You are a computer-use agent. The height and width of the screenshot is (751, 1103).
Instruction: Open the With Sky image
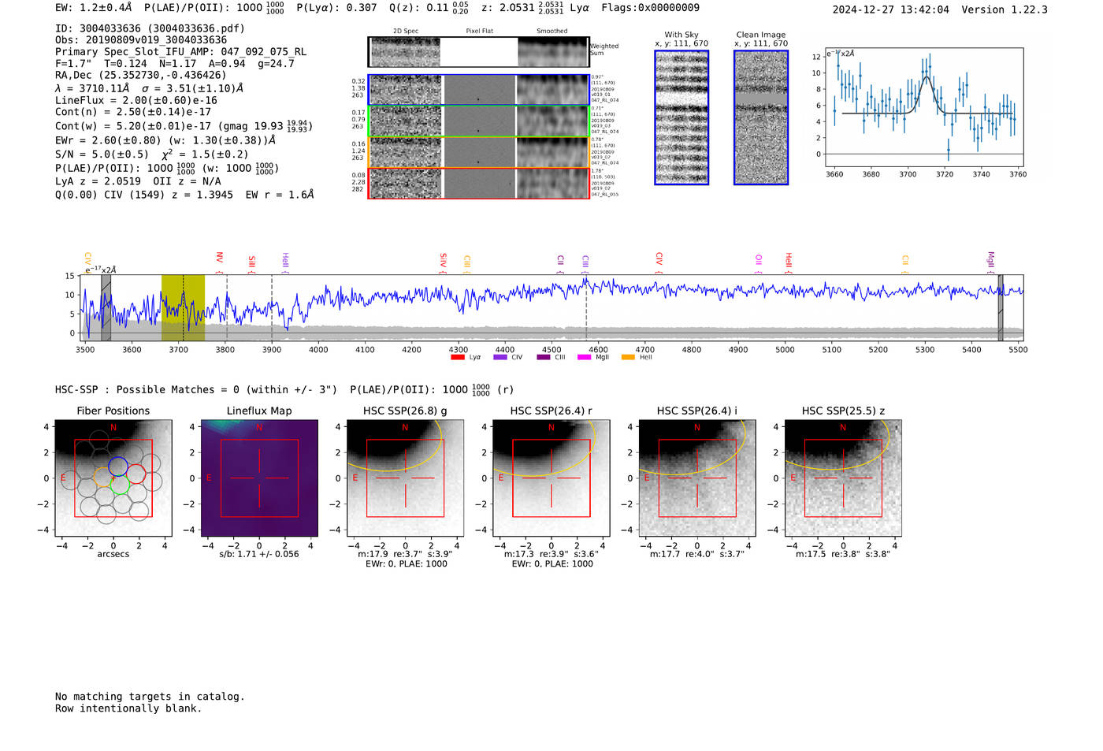click(x=681, y=117)
